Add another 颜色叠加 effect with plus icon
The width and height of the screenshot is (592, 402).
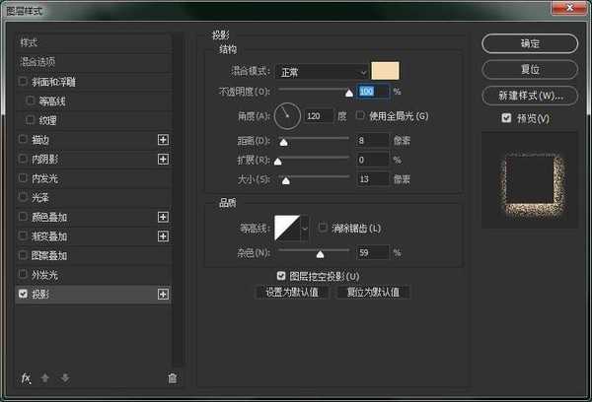coord(163,217)
